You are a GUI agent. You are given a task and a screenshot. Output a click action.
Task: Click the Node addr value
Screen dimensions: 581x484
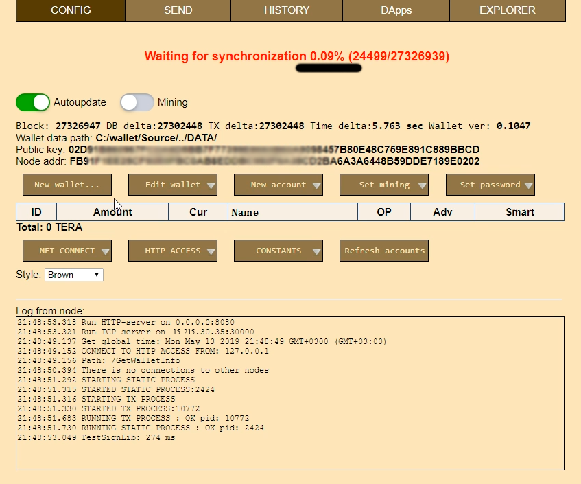coord(274,162)
